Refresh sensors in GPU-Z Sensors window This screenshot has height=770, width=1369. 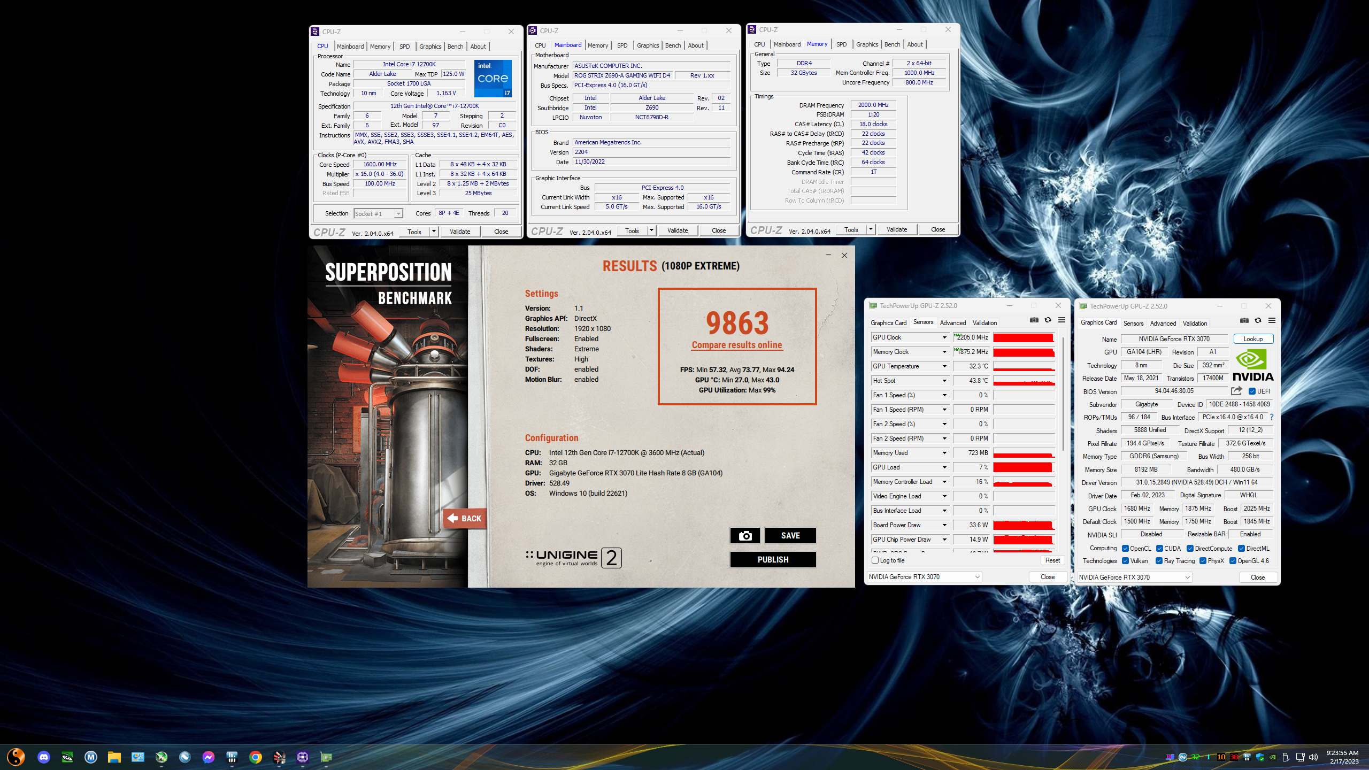coord(1048,320)
